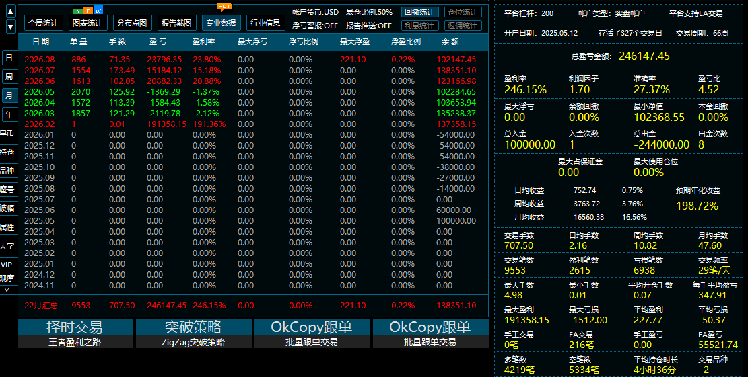Click the 22月汇总 summary row label
The height and width of the screenshot is (377, 748).
point(41,306)
